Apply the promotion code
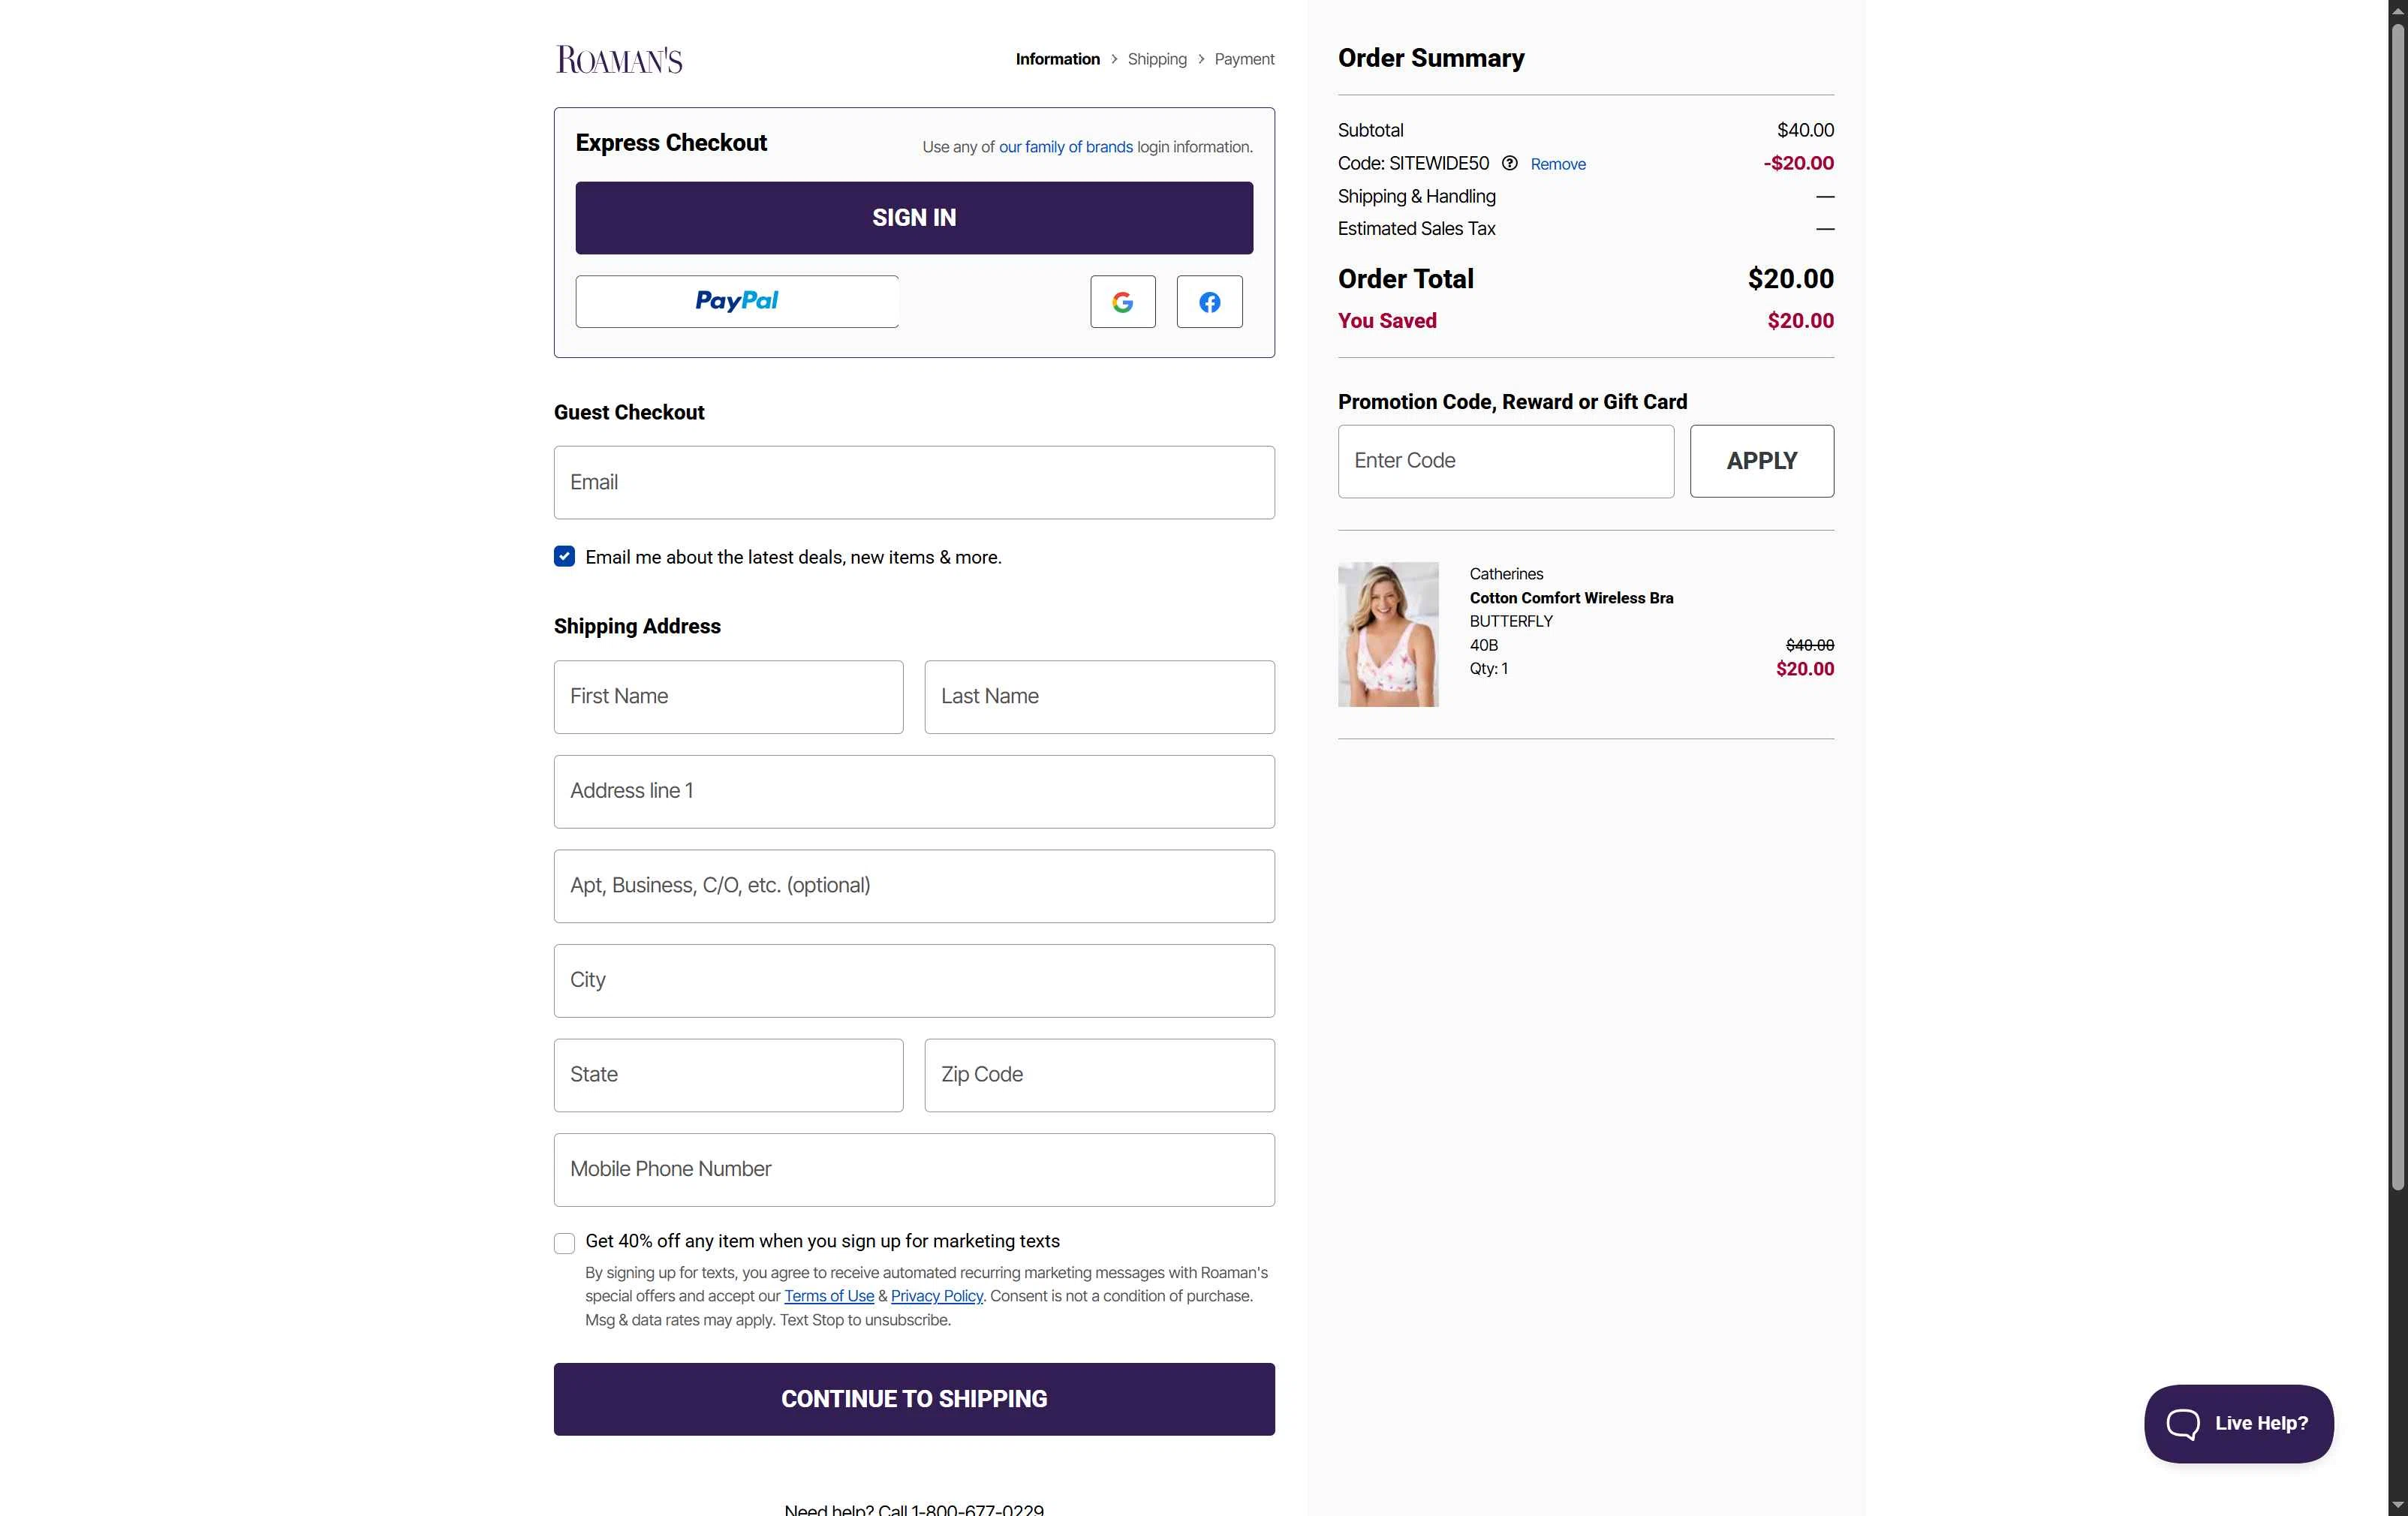The image size is (2408, 1516). pyautogui.click(x=1761, y=461)
